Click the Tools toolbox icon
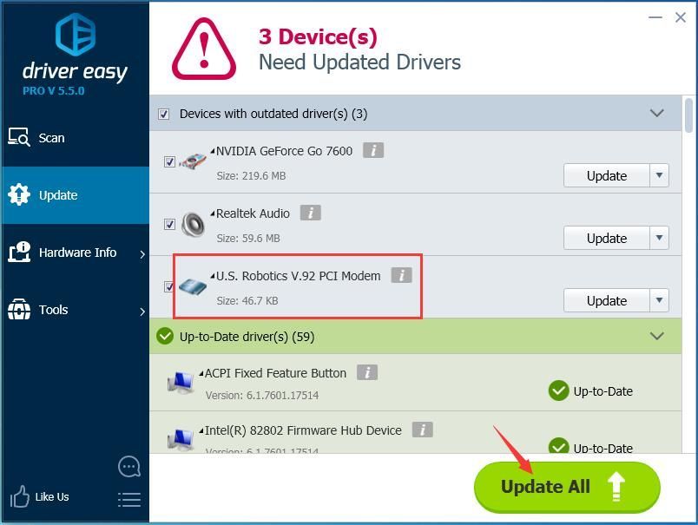 pyautogui.click(x=19, y=309)
